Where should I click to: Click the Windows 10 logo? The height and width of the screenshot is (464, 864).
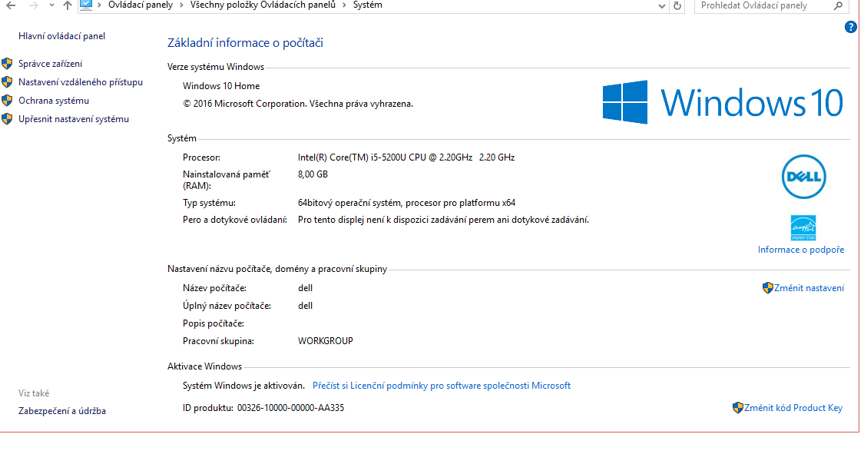pos(723,102)
